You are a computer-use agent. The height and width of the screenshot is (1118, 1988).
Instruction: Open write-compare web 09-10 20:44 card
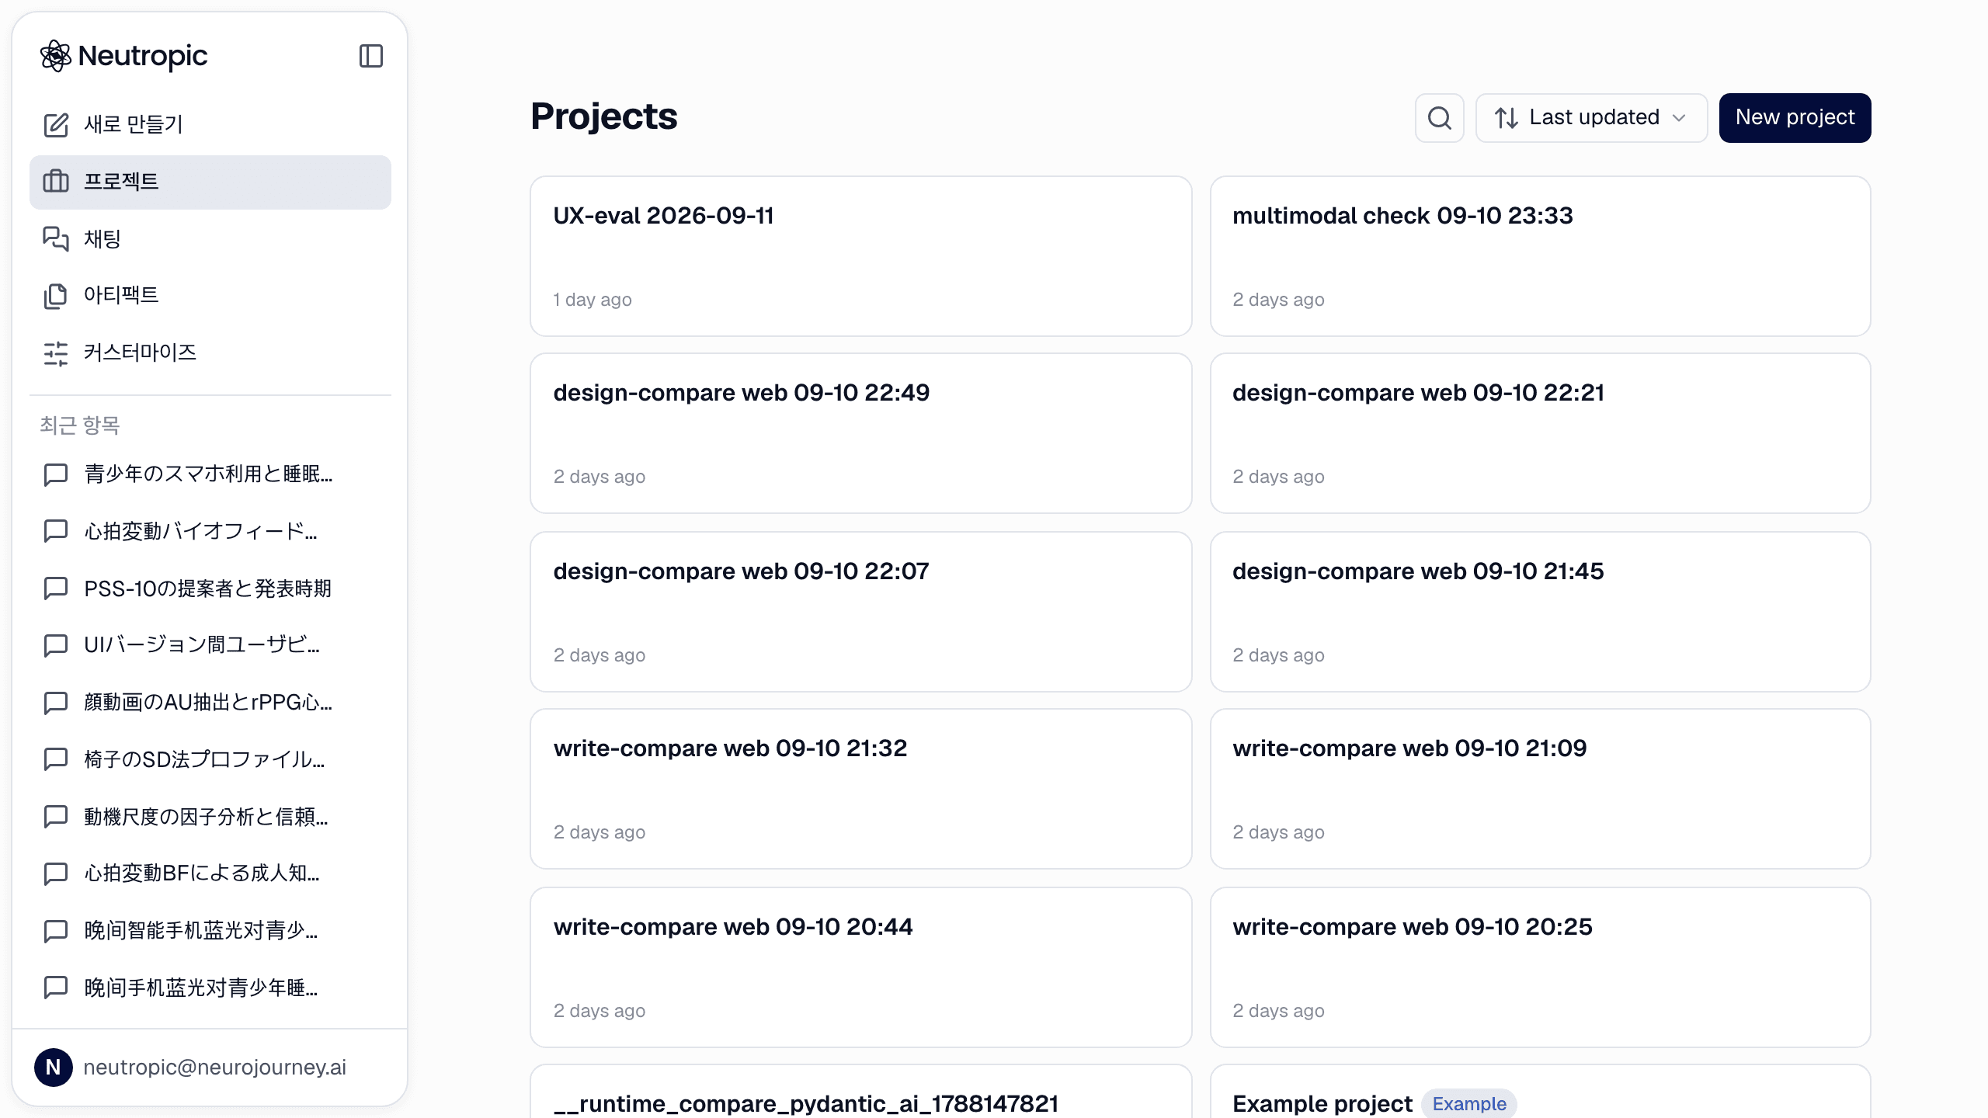click(860, 967)
